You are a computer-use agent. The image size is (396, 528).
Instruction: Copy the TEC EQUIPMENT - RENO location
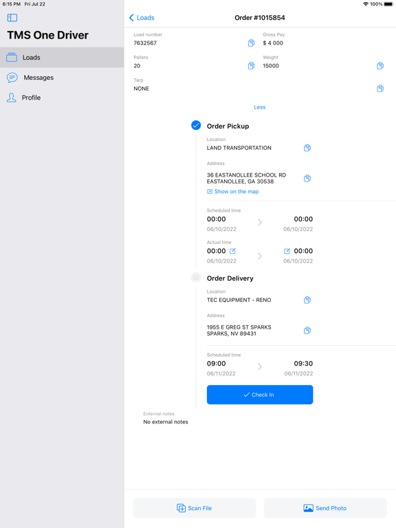307,300
